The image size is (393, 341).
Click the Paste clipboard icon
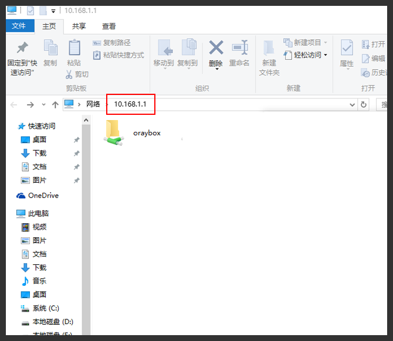pyautogui.click(x=74, y=47)
